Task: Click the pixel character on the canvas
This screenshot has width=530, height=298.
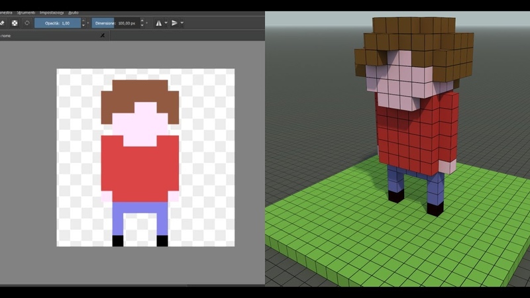Action: coord(140,163)
